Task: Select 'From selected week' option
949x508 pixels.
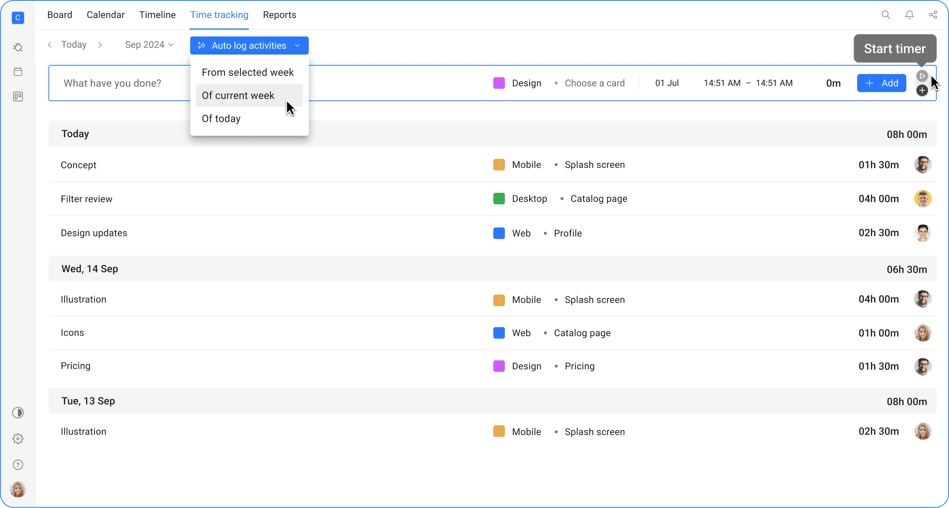Action: point(248,72)
